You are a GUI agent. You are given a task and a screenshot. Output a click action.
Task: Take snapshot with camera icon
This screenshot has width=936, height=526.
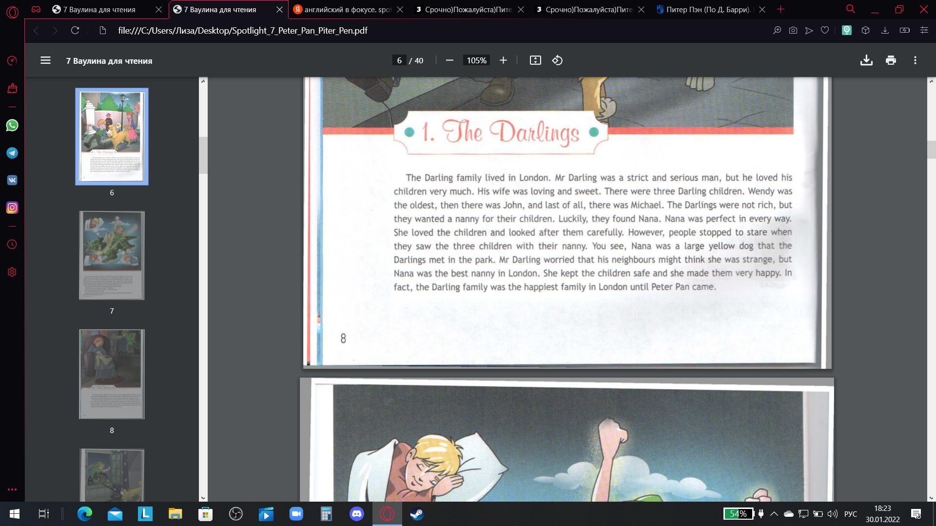click(793, 31)
